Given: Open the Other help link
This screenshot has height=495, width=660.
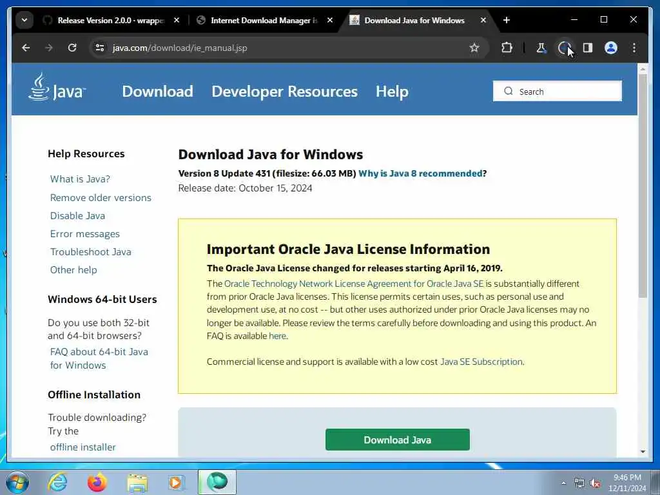Looking at the screenshot, I should [x=73, y=270].
